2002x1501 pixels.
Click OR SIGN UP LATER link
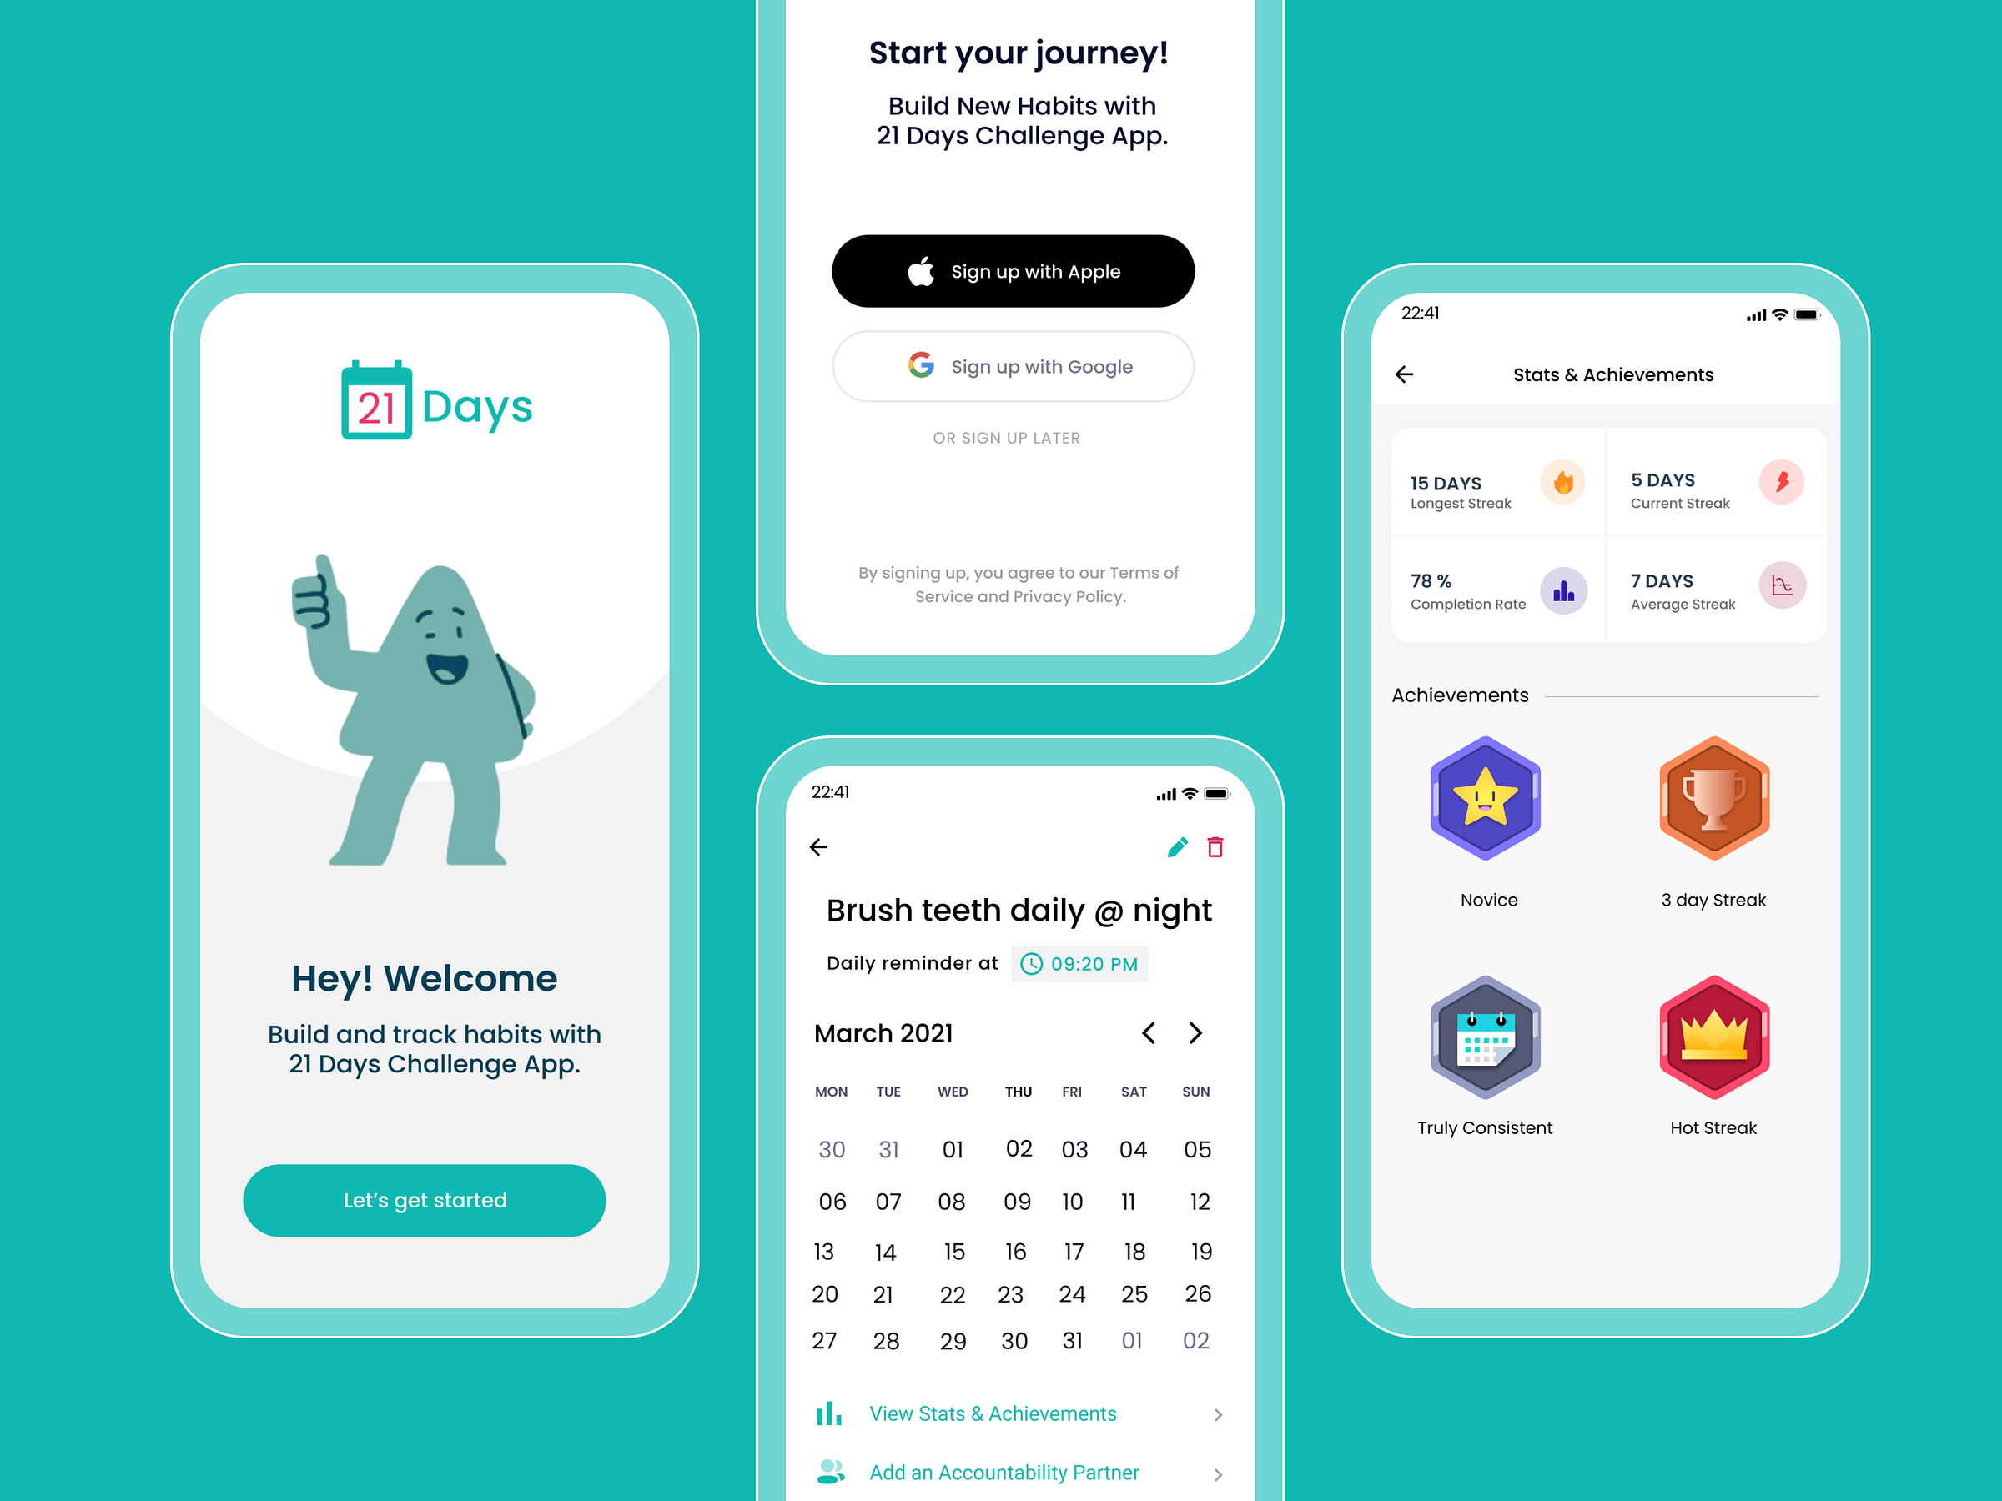coord(1010,437)
